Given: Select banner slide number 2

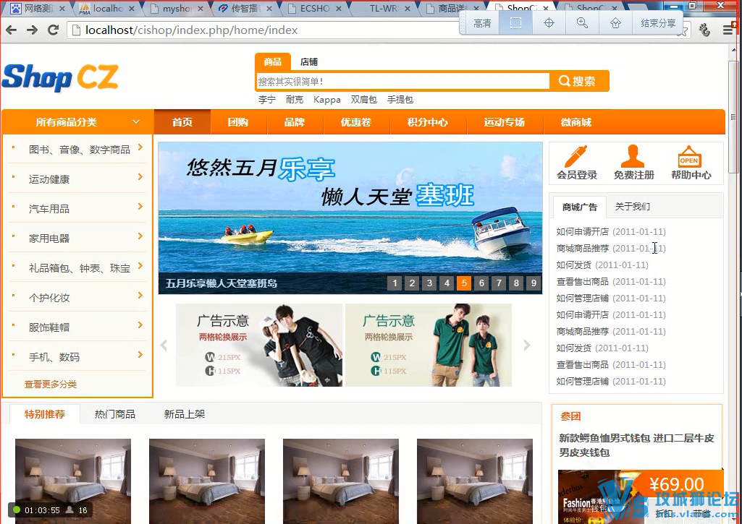Looking at the screenshot, I should click(x=412, y=283).
